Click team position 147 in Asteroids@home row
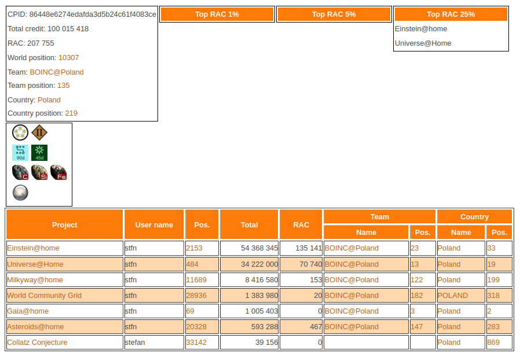 (416, 326)
